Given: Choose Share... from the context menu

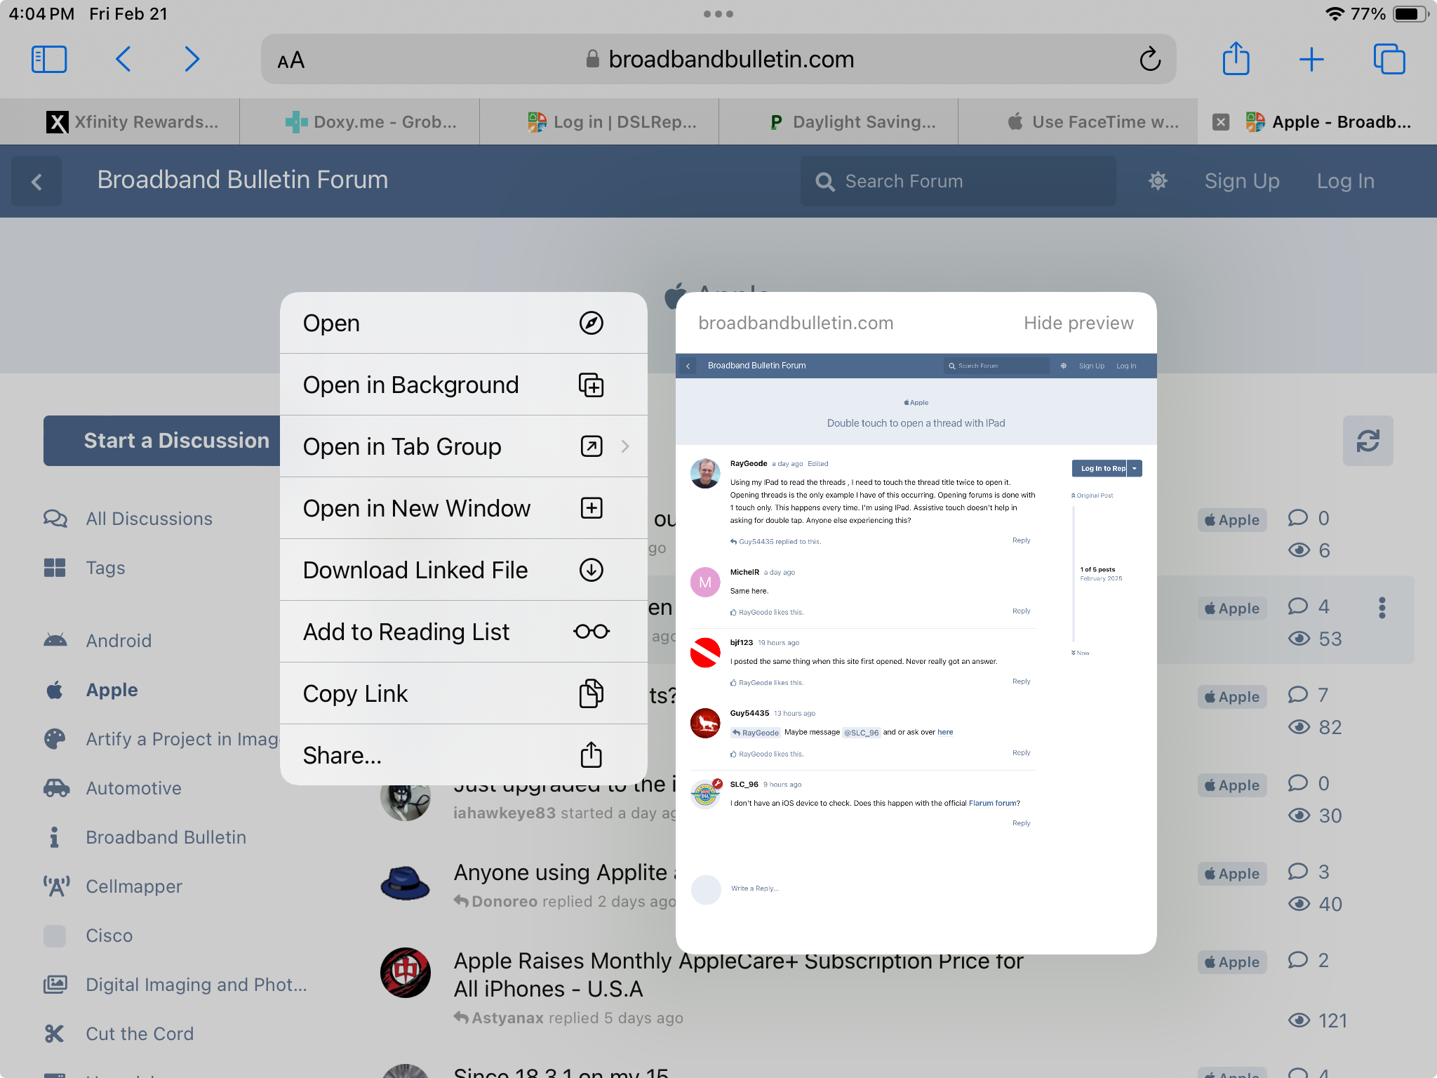Looking at the screenshot, I should pos(463,755).
